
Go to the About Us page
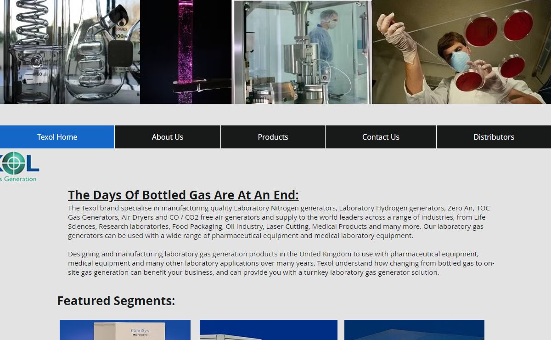(x=168, y=137)
